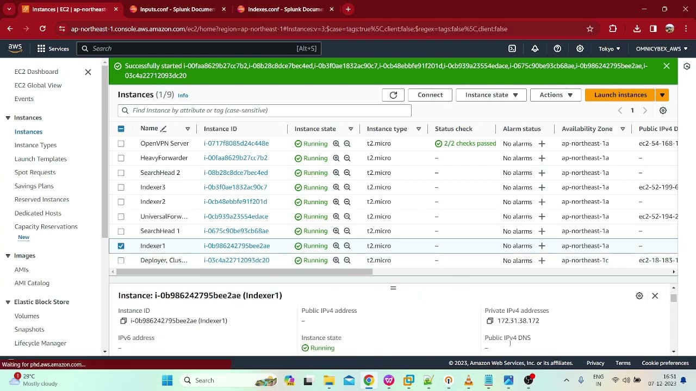This screenshot has width=696, height=391.
Task: Open Chrome downloads icon
Action: click(637, 29)
